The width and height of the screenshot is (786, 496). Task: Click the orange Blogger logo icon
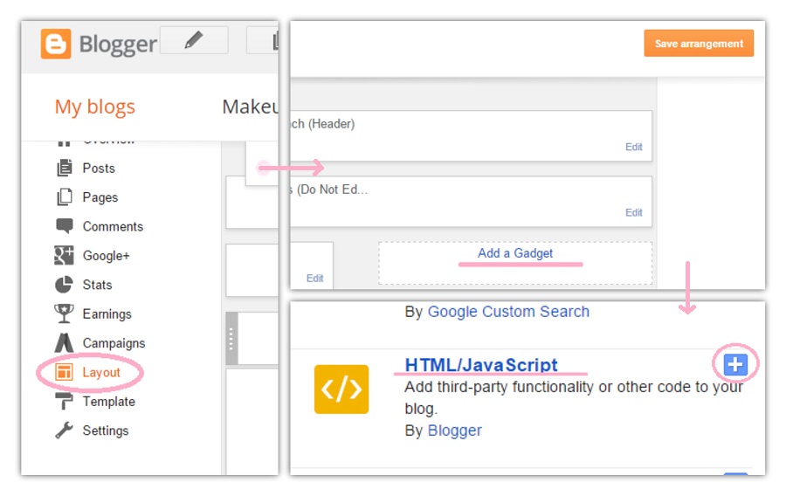pos(56,44)
